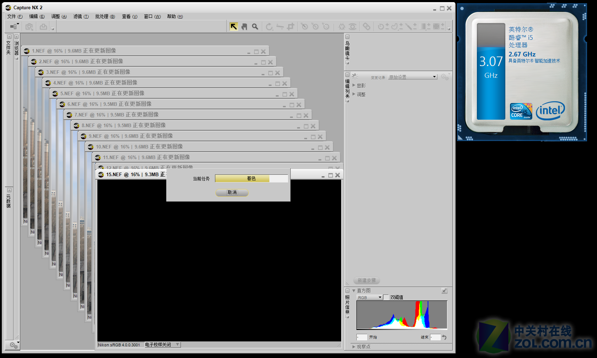
Task: Expand the 文件夹 folder panel
Action: click(x=9, y=37)
